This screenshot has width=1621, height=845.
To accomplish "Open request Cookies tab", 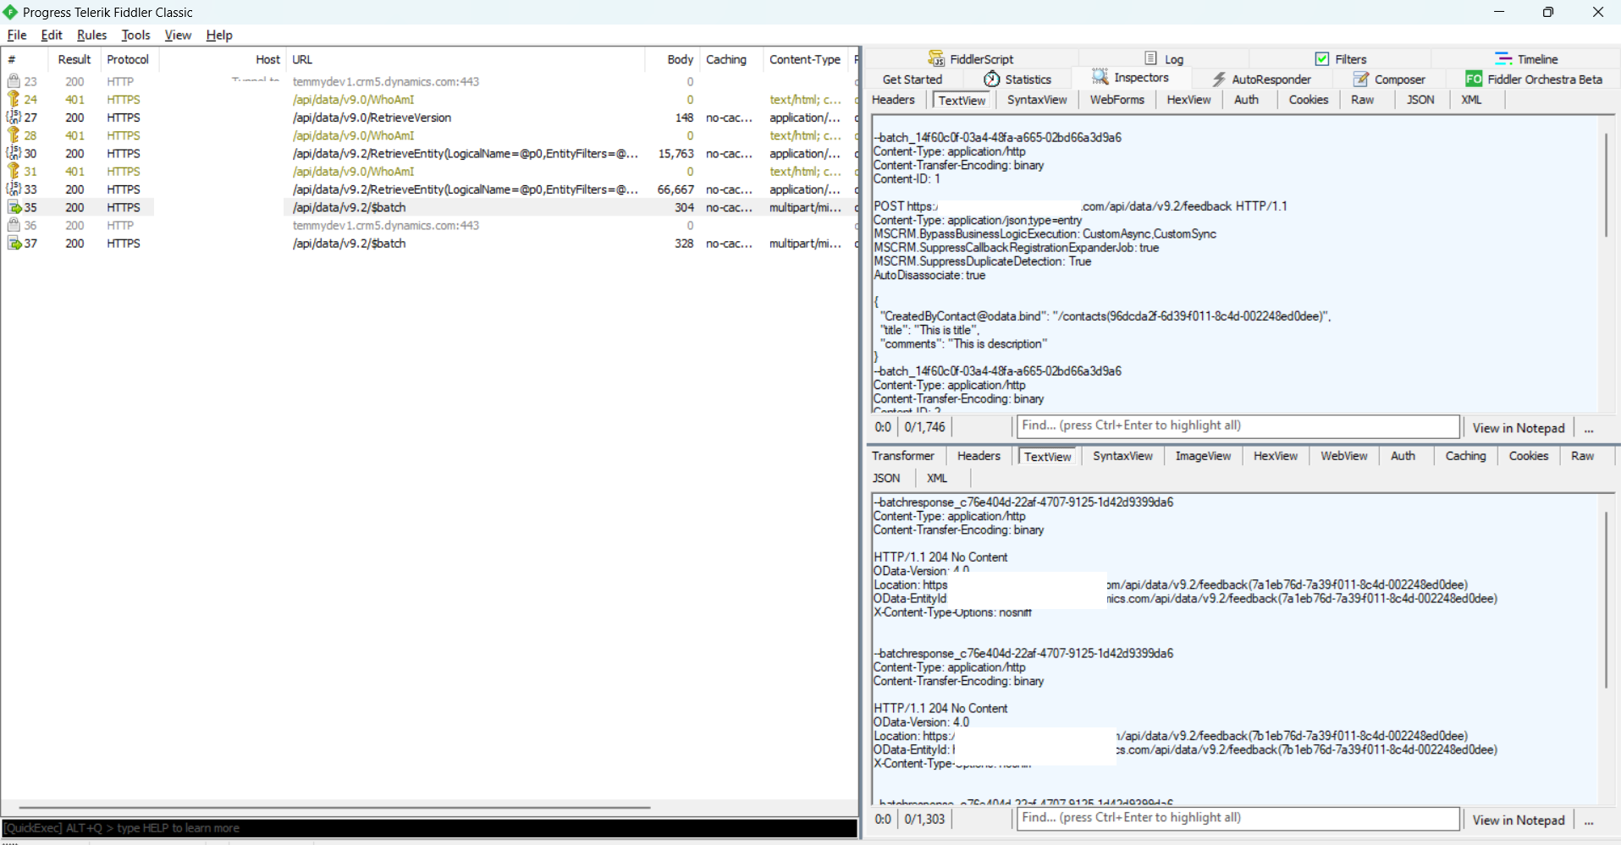I will click(1309, 99).
